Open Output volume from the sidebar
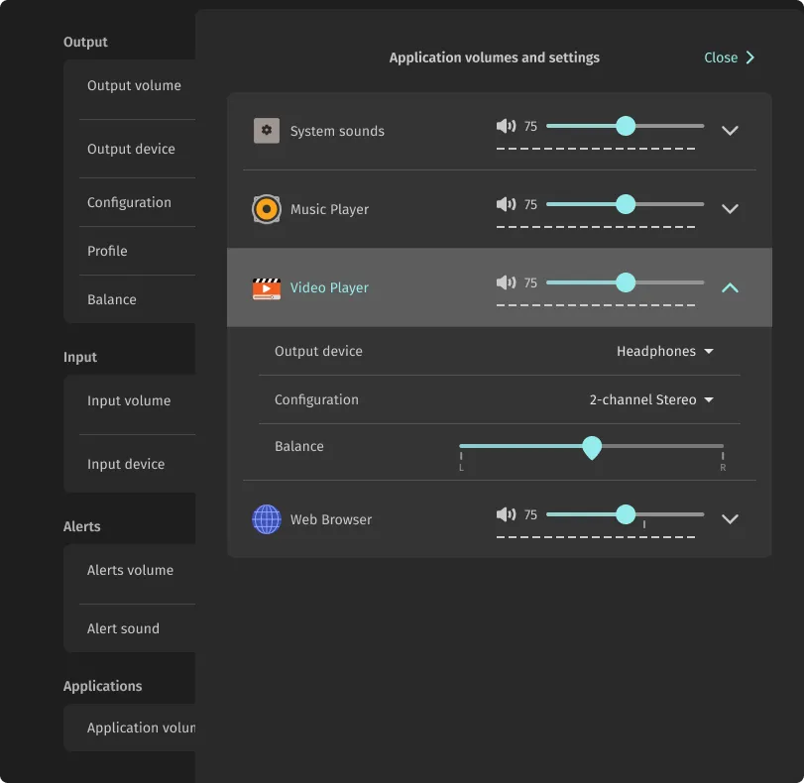Viewport: 804px width, 783px height. pos(134,85)
